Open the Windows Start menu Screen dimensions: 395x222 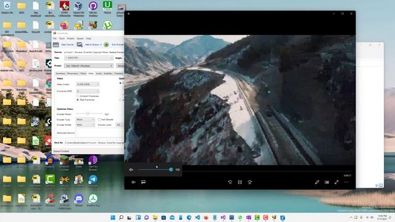(113, 218)
